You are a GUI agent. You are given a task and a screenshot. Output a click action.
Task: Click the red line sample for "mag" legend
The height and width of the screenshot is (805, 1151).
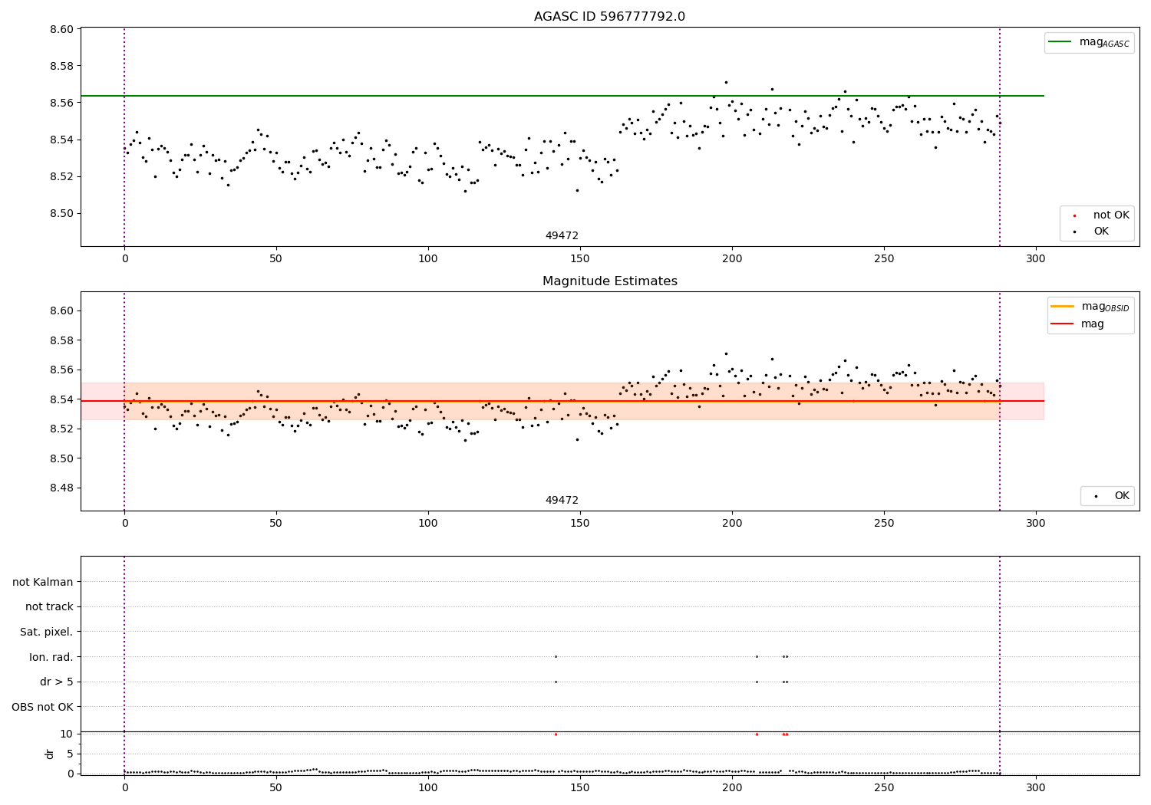(x=1062, y=324)
